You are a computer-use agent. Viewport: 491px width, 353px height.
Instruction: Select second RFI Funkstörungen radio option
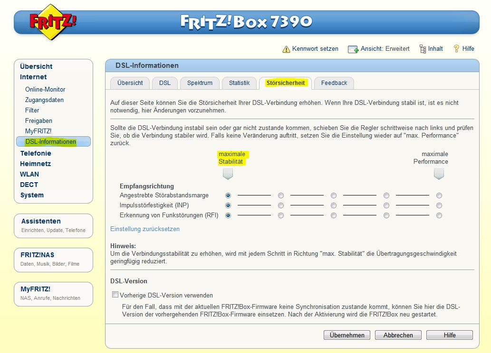[x=281, y=215]
